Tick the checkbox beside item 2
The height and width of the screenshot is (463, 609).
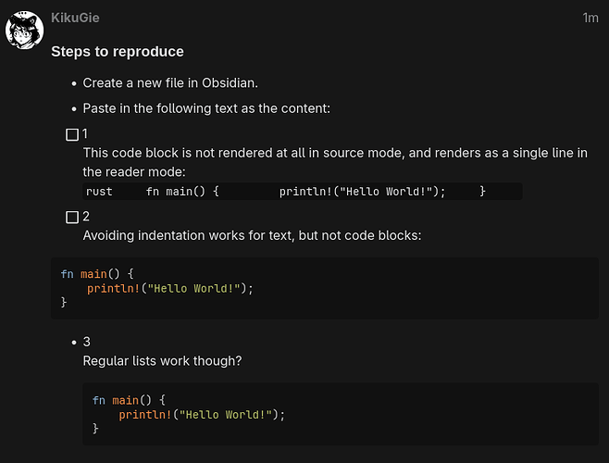72,218
